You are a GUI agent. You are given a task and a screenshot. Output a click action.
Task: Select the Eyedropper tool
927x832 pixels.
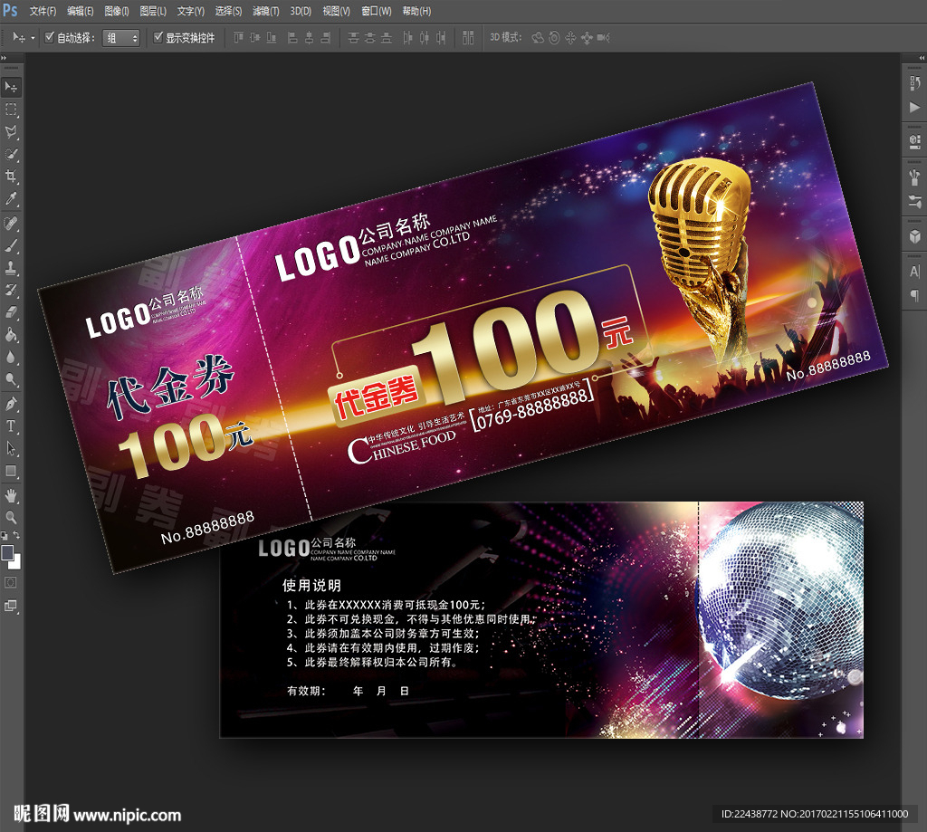pos(11,198)
